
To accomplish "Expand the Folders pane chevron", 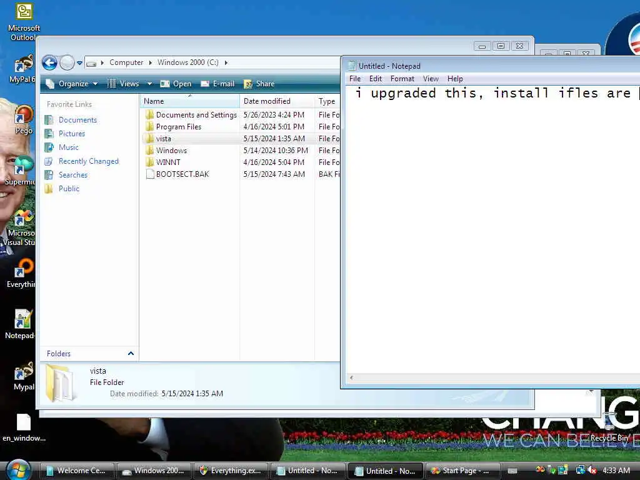I will coord(131,354).
